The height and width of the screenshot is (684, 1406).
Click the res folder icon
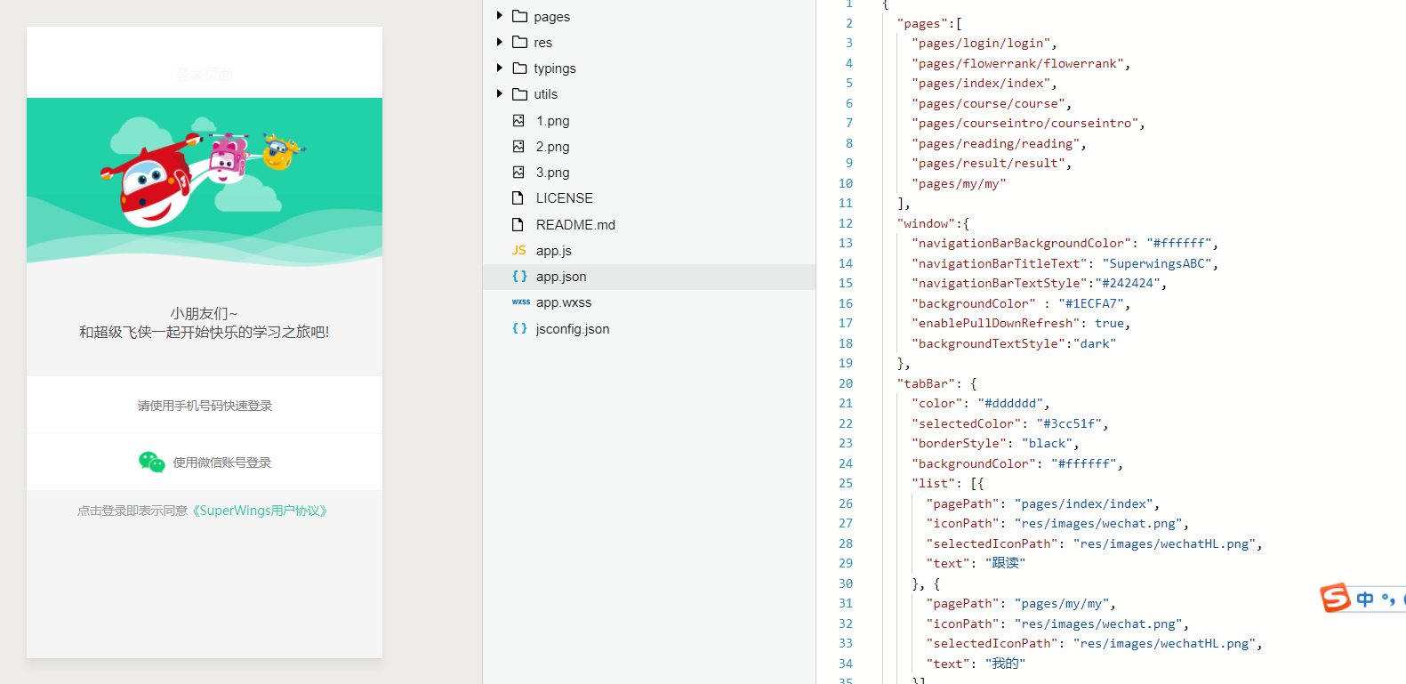(x=519, y=42)
